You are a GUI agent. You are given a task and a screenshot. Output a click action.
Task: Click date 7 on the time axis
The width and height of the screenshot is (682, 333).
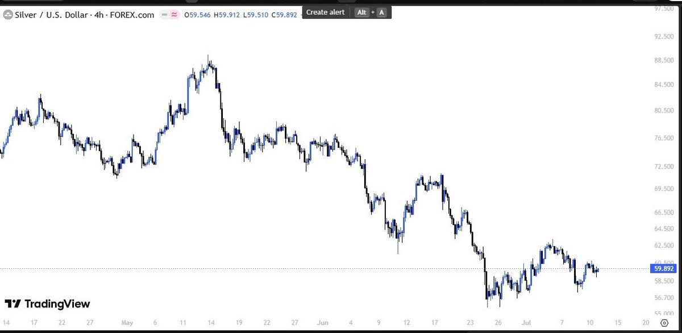pyautogui.click(x=562, y=323)
